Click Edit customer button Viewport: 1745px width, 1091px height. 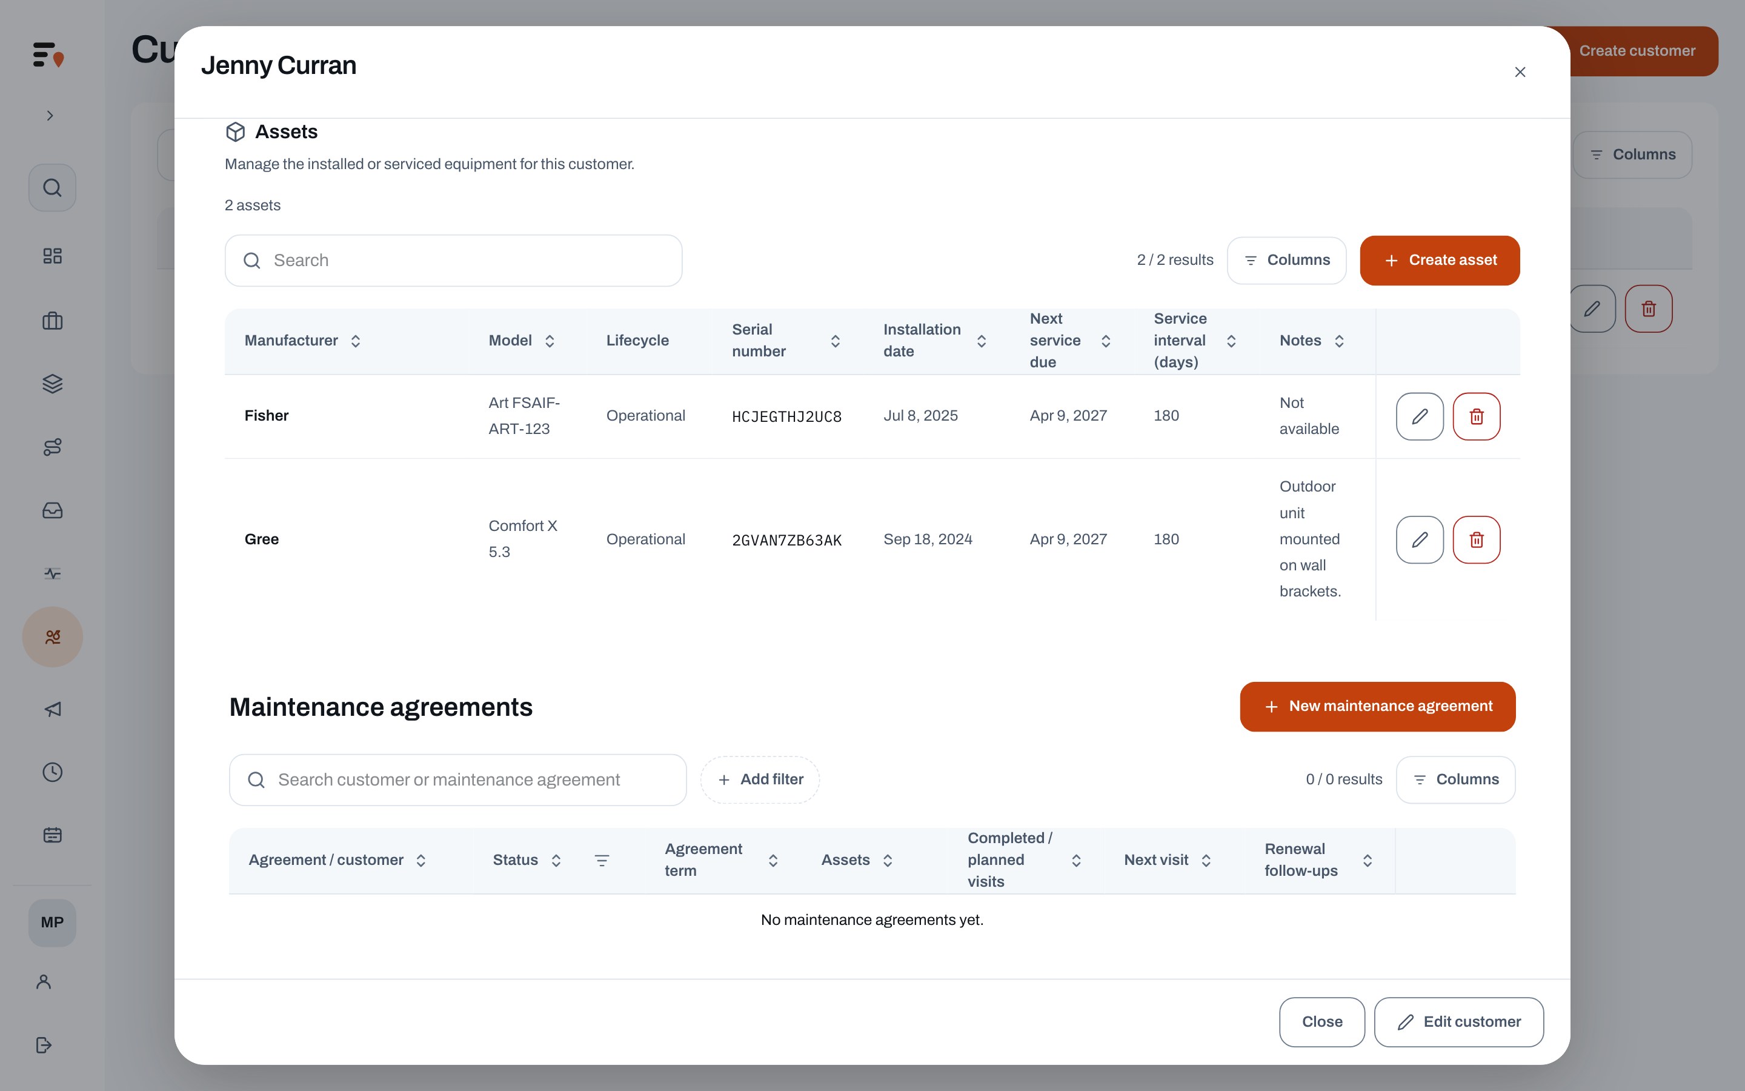click(x=1459, y=1022)
